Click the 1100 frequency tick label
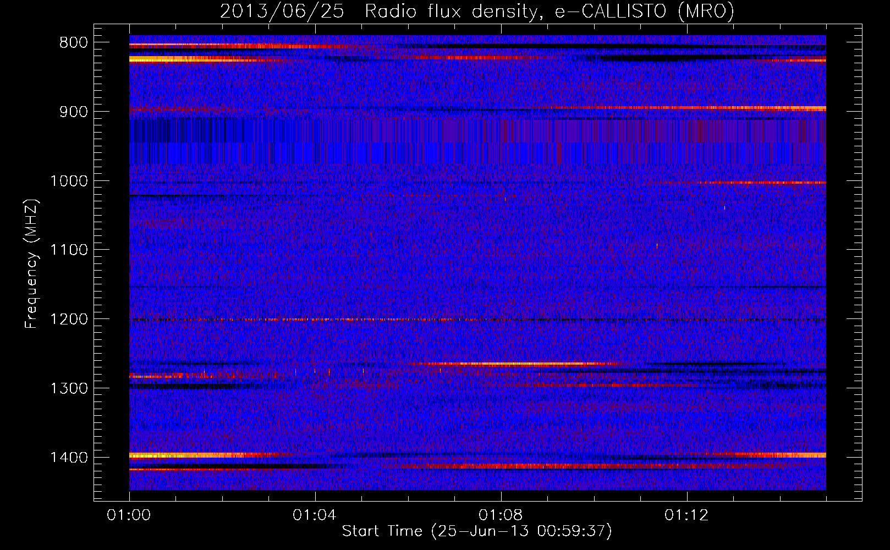This screenshot has width=890, height=550. (69, 250)
